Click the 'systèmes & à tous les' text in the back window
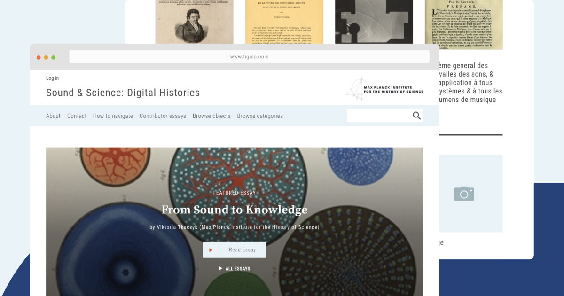 [470, 91]
